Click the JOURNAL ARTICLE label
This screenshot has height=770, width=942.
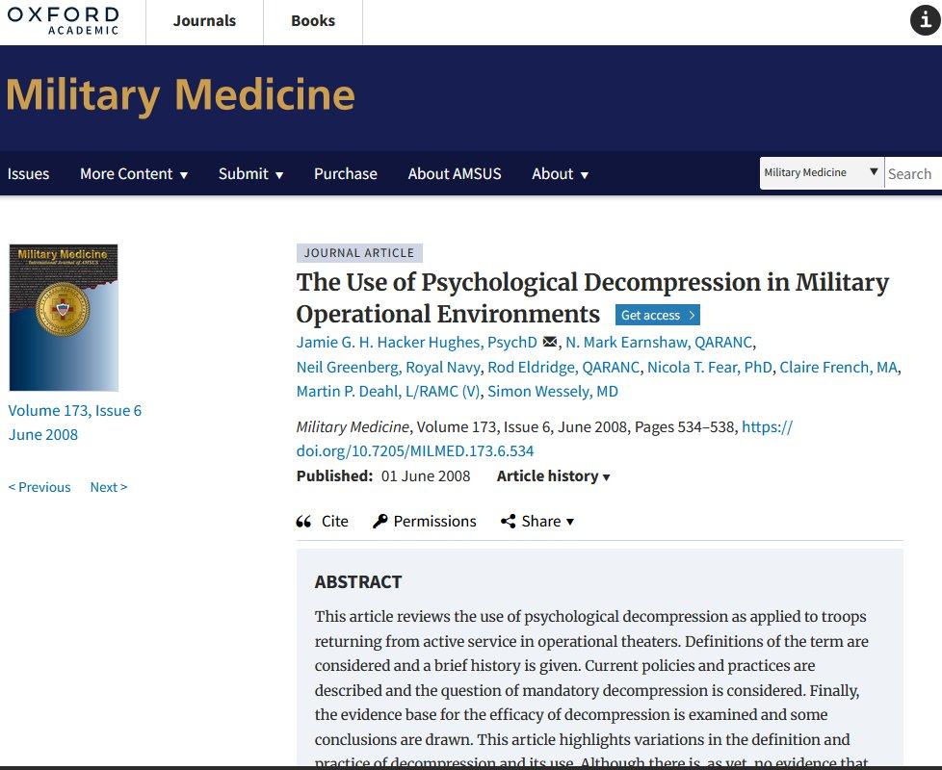coord(359,253)
